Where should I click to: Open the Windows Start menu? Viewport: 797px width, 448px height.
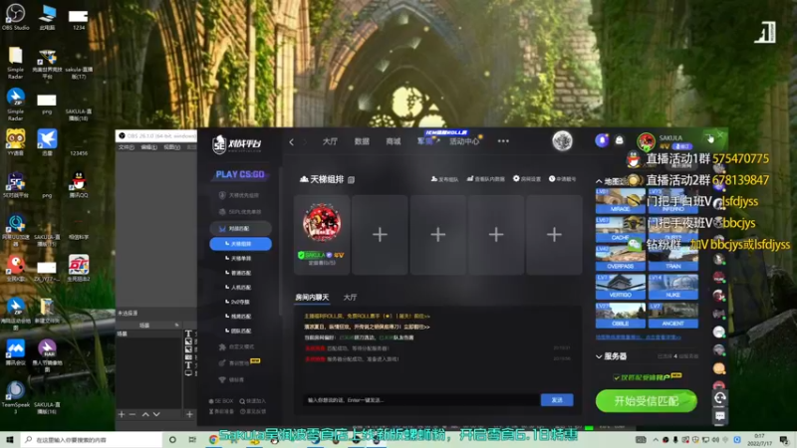pos(10,439)
